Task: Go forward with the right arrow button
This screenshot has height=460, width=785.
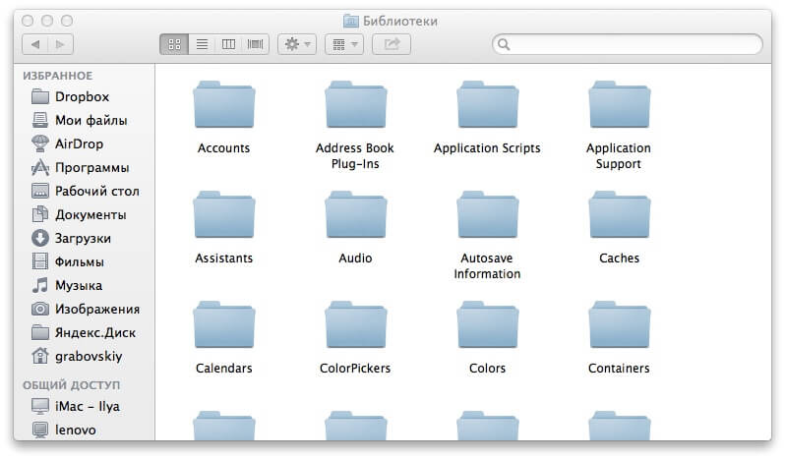Action: pos(61,44)
